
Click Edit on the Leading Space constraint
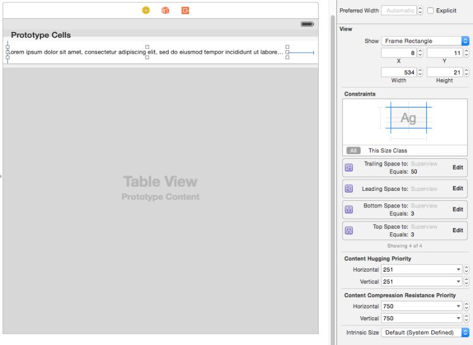[x=457, y=188]
